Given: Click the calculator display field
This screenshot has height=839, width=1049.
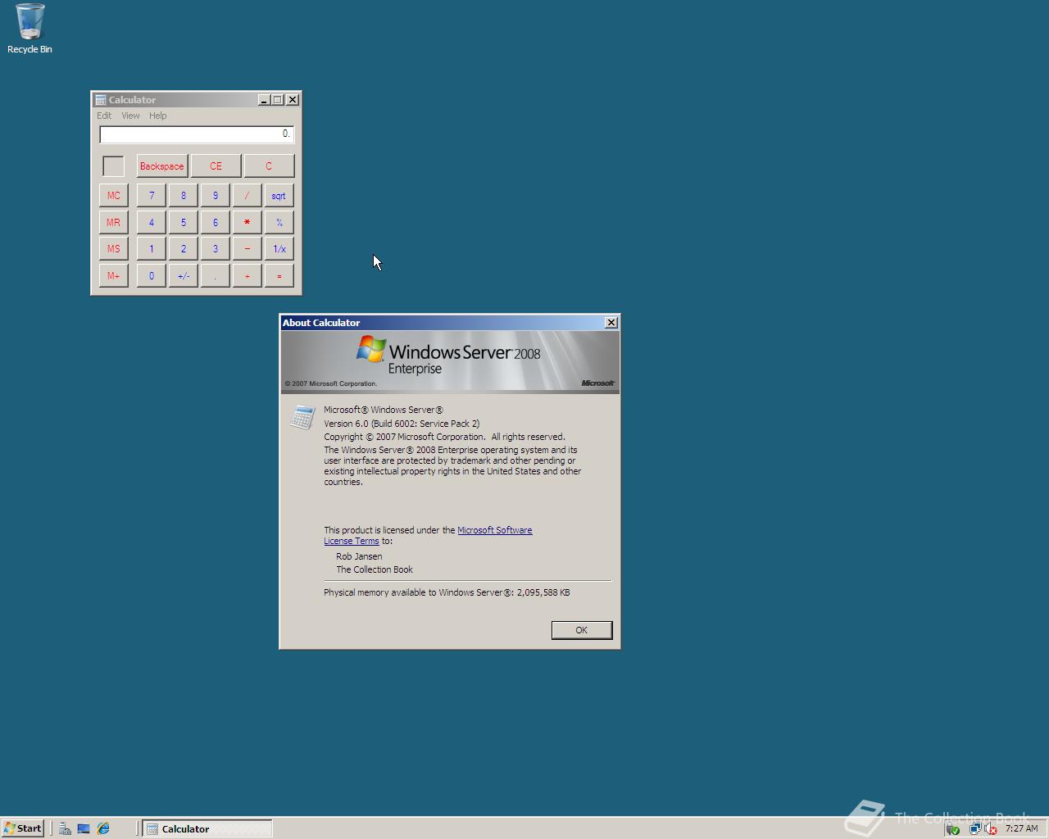Looking at the screenshot, I should pos(197,134).
